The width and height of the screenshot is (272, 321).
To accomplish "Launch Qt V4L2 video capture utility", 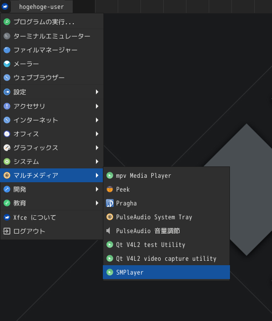I will 167,259.
